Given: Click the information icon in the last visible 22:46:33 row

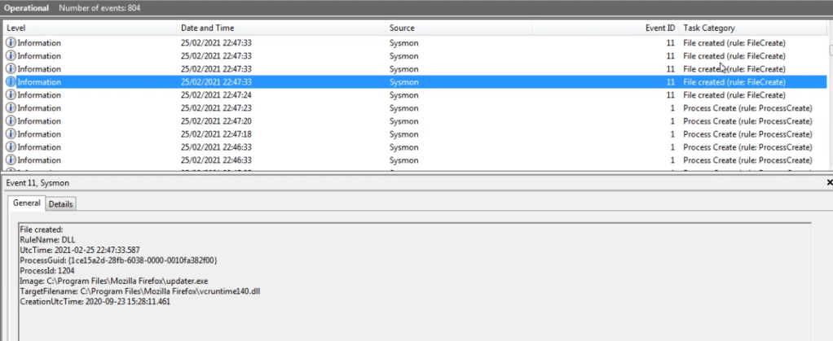Looking at the screenshot, I should pyautogui.click(x=11, y=160).
